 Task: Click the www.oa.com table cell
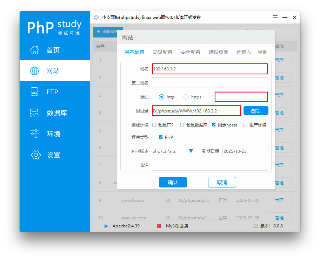click(133, 218)
